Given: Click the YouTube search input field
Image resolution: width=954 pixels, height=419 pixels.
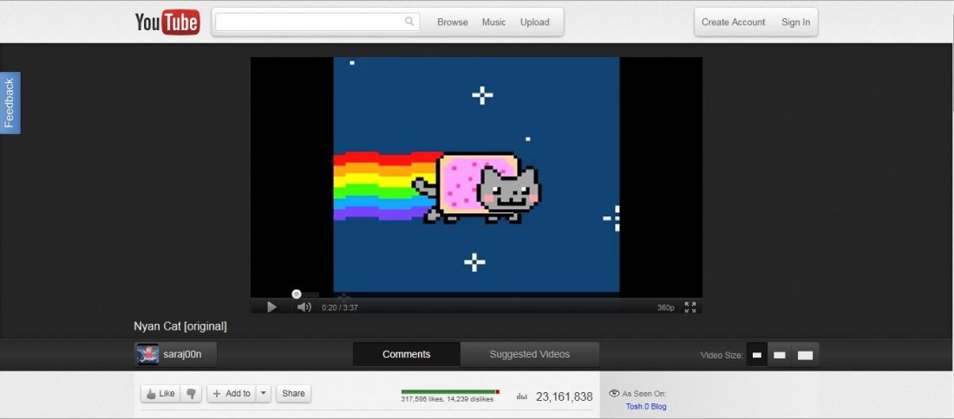Looking at the screenshot, I should click(x=309, y=23).
